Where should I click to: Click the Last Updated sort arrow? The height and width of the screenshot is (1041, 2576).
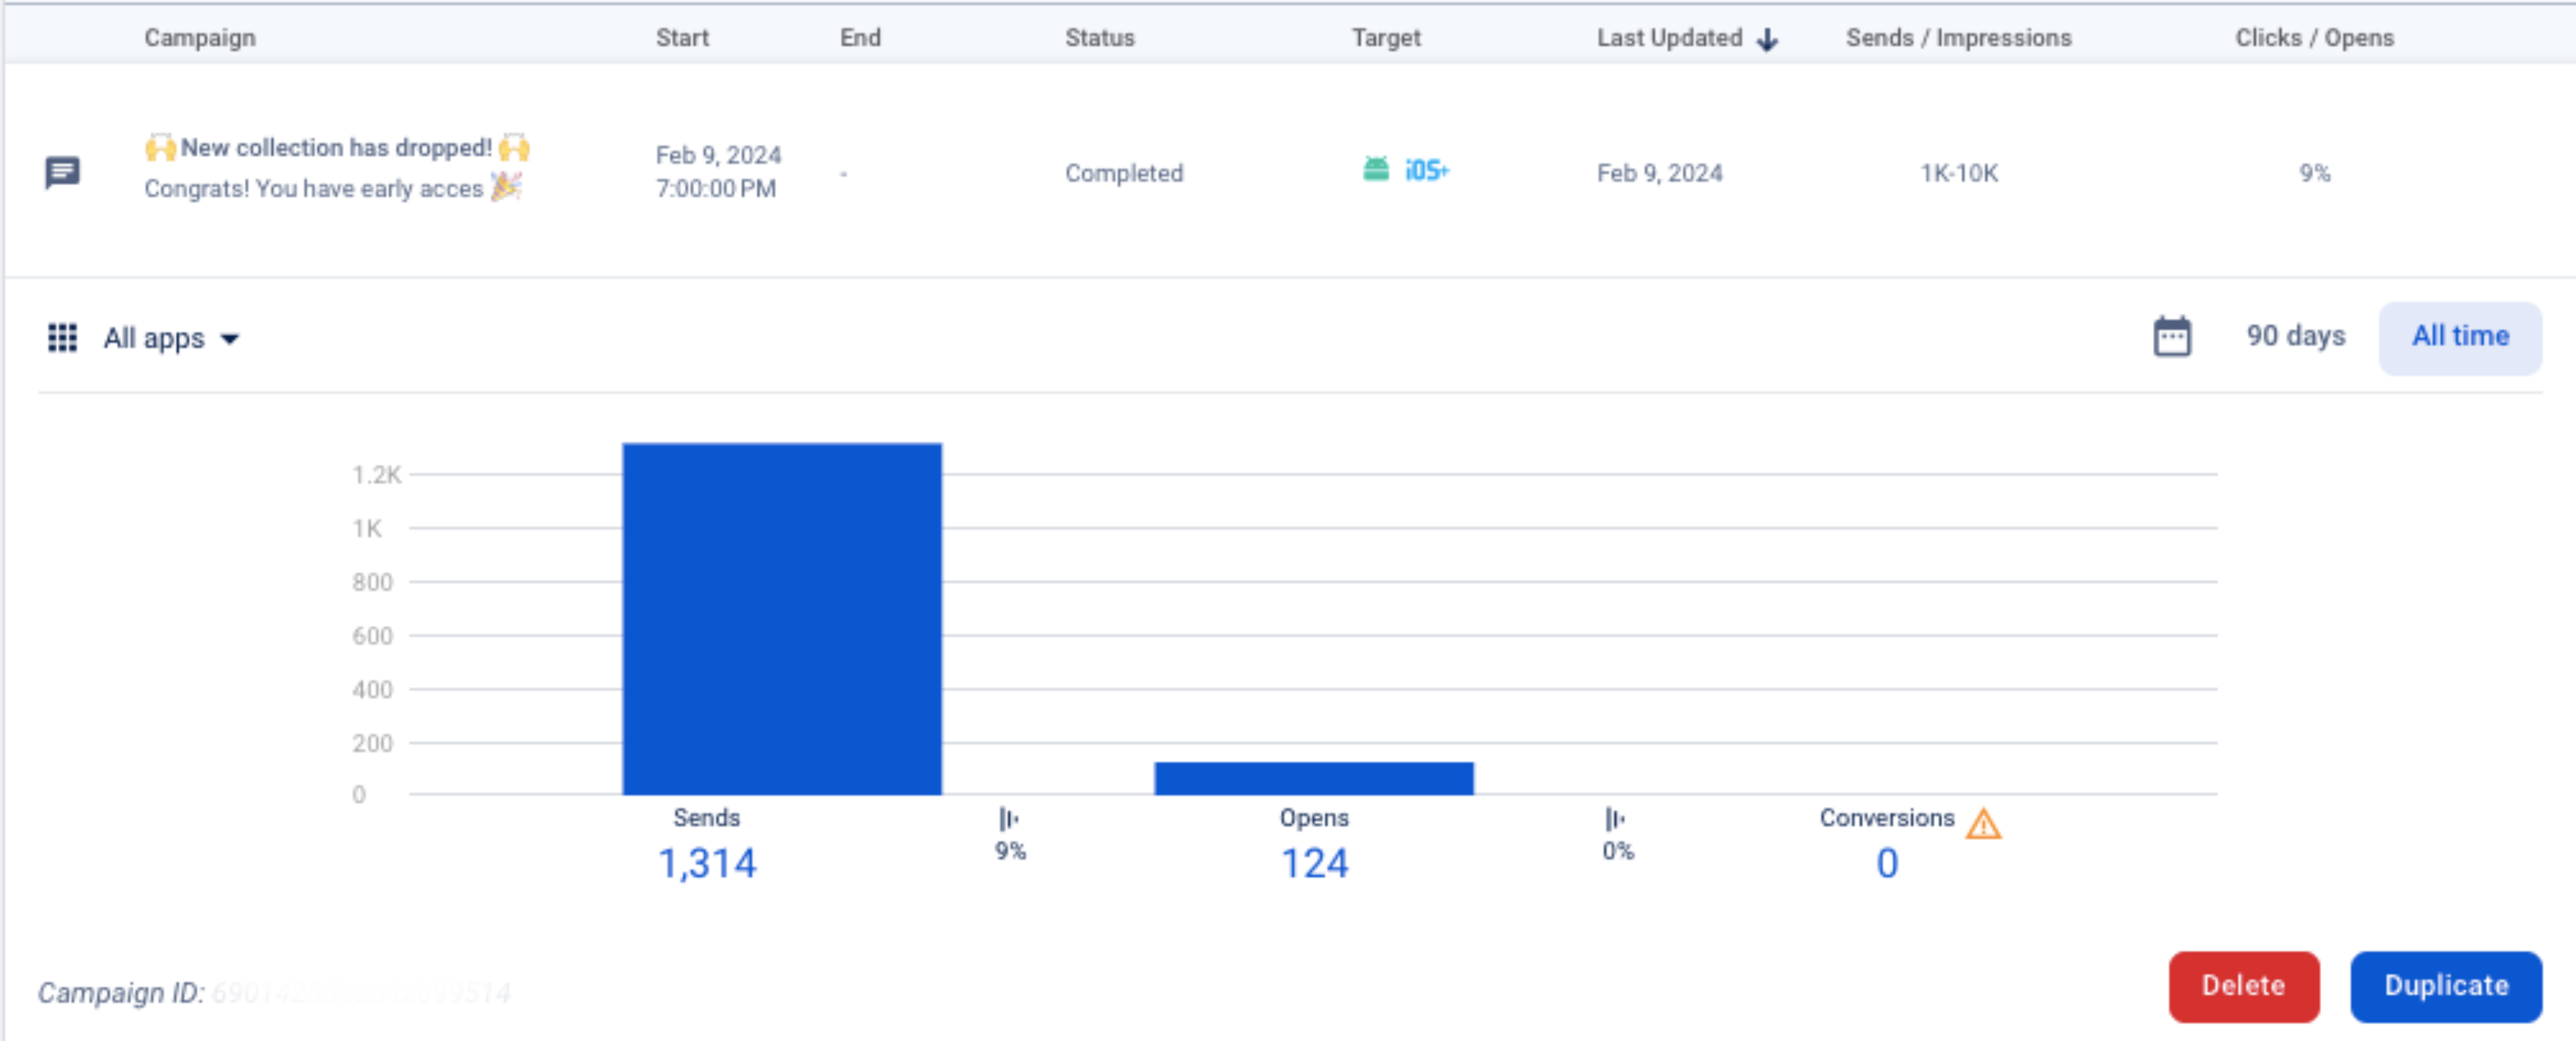coord(1767,39)
